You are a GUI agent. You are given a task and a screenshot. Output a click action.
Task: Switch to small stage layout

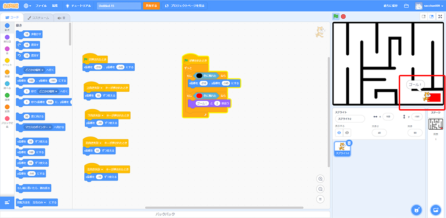click(424, 16)
